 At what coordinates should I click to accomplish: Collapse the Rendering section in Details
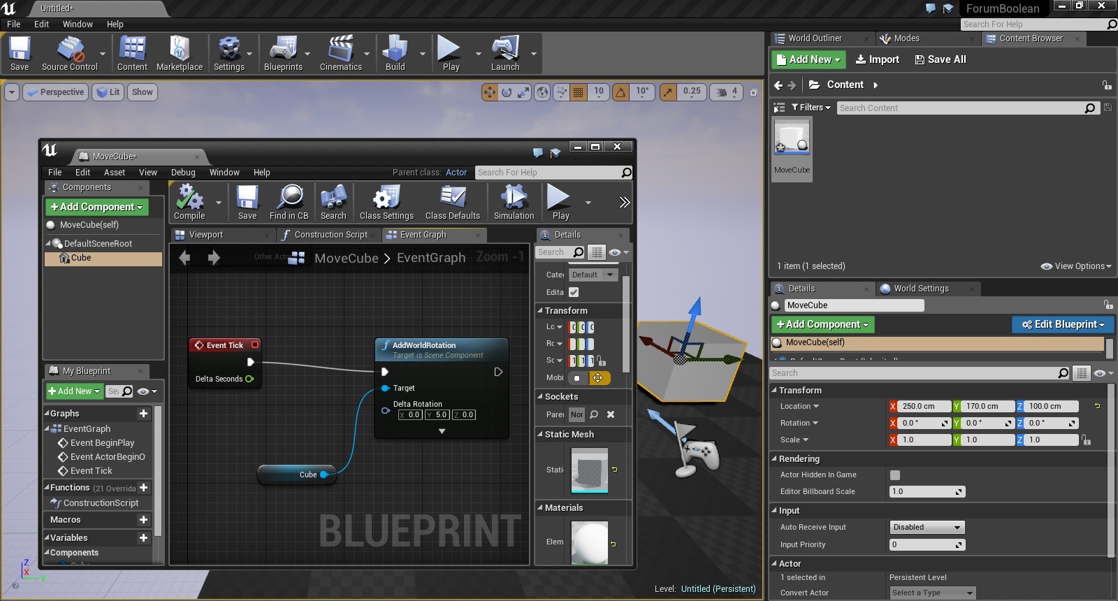click(774, 459)
